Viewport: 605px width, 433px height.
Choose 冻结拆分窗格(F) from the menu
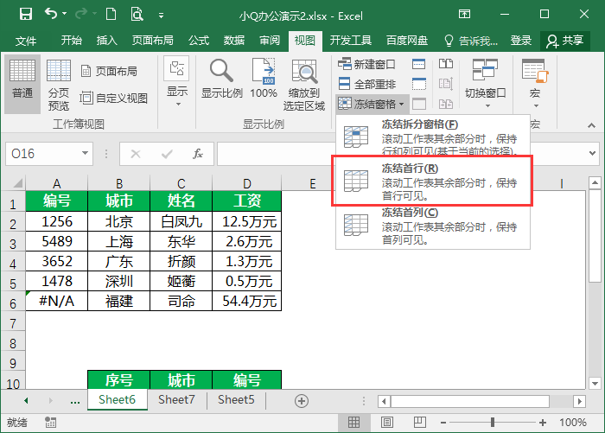pos(433,136)
